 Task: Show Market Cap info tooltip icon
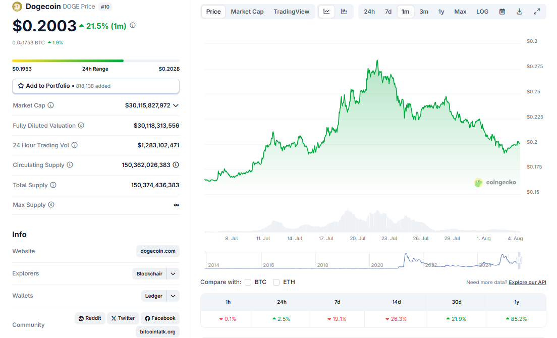pos(51,105)
